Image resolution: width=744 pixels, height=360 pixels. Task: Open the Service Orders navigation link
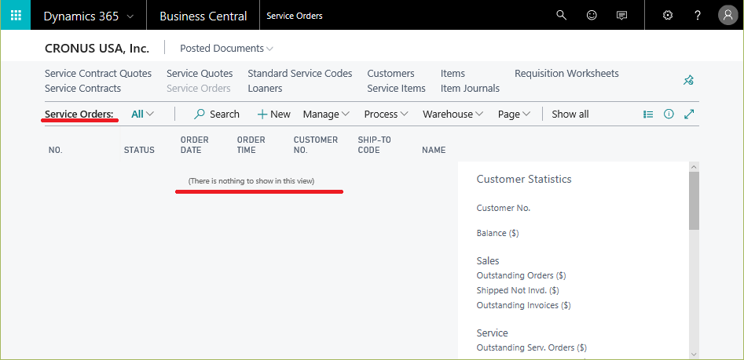[198, 88]
